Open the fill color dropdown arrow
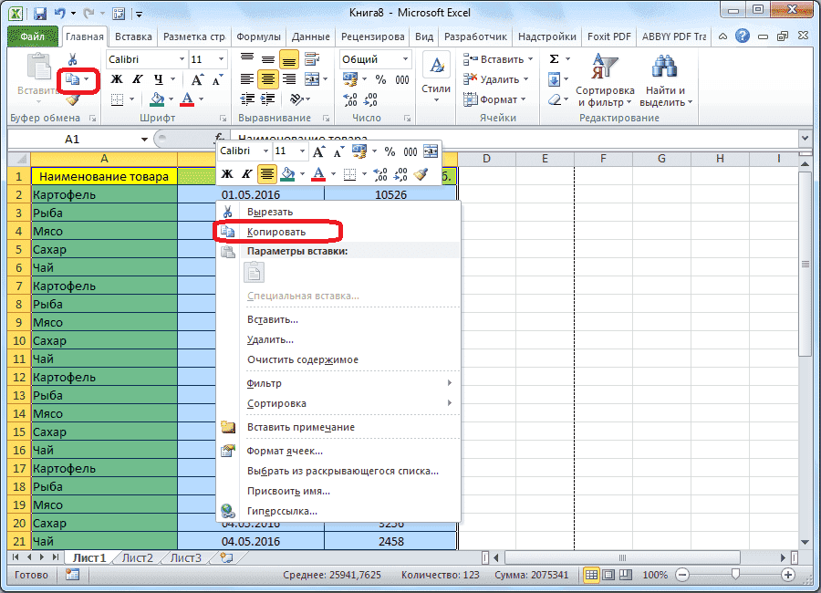This screenshot has height=593, width=821. coord(301,172)
